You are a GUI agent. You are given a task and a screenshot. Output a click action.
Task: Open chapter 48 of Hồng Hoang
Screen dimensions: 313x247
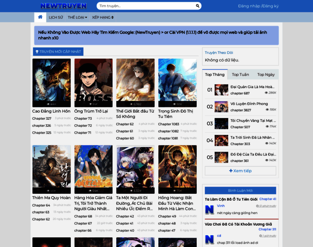(167, 224)
